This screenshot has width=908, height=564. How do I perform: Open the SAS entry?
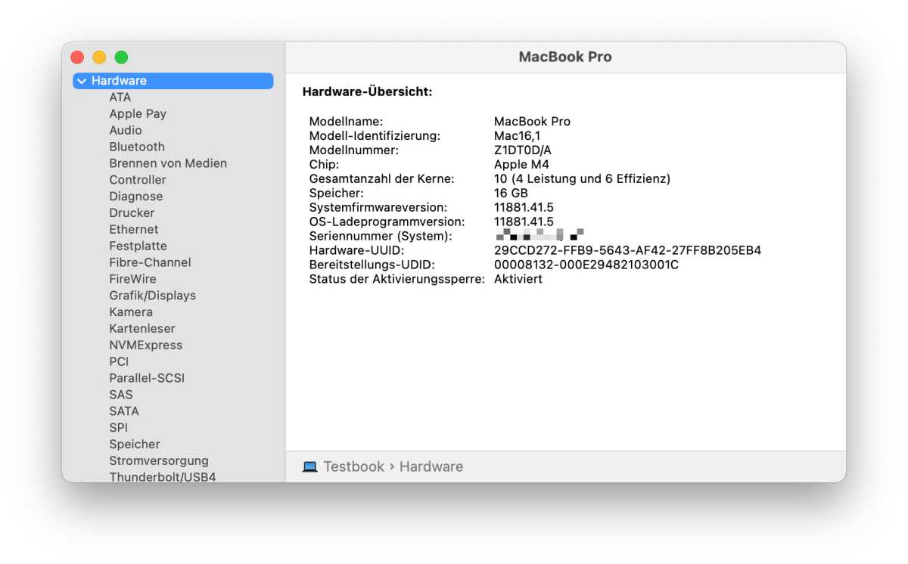(x=121, y=395)
